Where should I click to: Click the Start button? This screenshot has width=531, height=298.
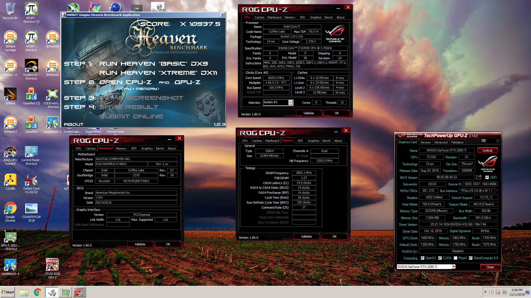coord(8,292)
